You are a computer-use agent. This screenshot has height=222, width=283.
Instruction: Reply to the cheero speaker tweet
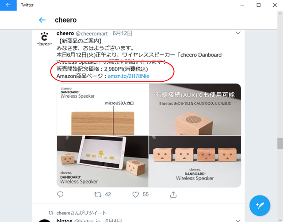click(60, 195)
